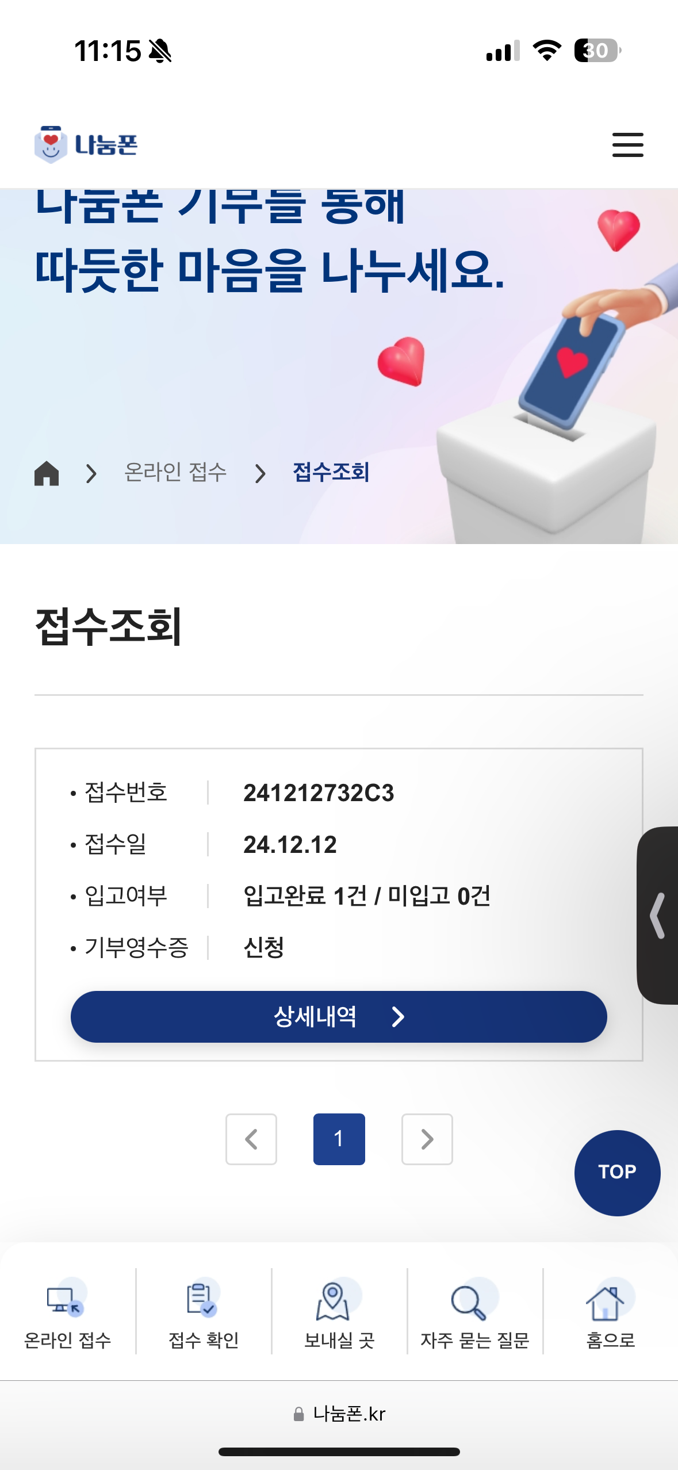The width and height of the screenshot is (678, 1470).
Task: Open the hamburger menu
Action: (627, 144)
